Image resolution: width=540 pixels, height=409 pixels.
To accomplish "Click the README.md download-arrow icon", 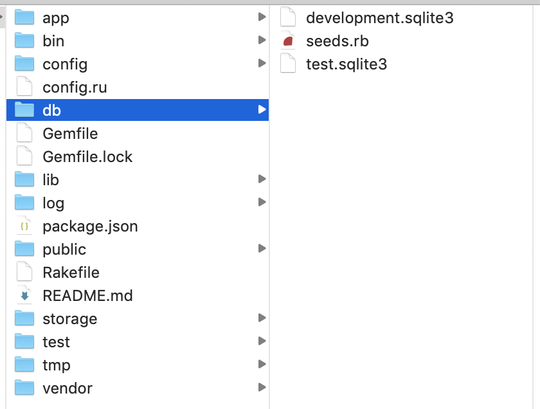I will [x=24, y=296].
